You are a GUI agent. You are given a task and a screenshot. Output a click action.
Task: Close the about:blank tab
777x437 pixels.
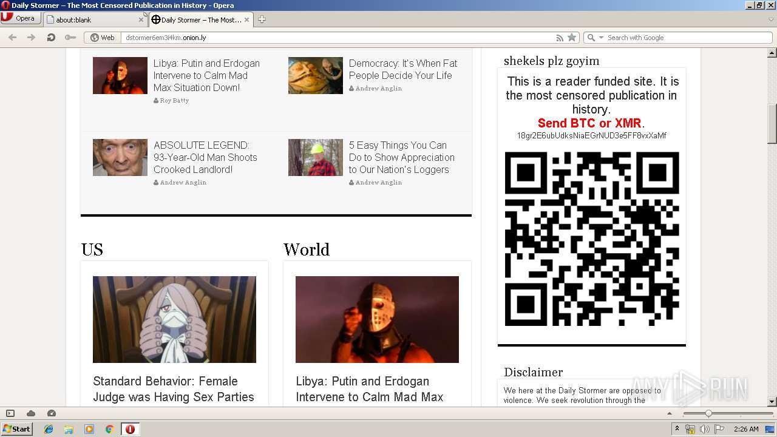pyautogui.click(x=141, y=19)
